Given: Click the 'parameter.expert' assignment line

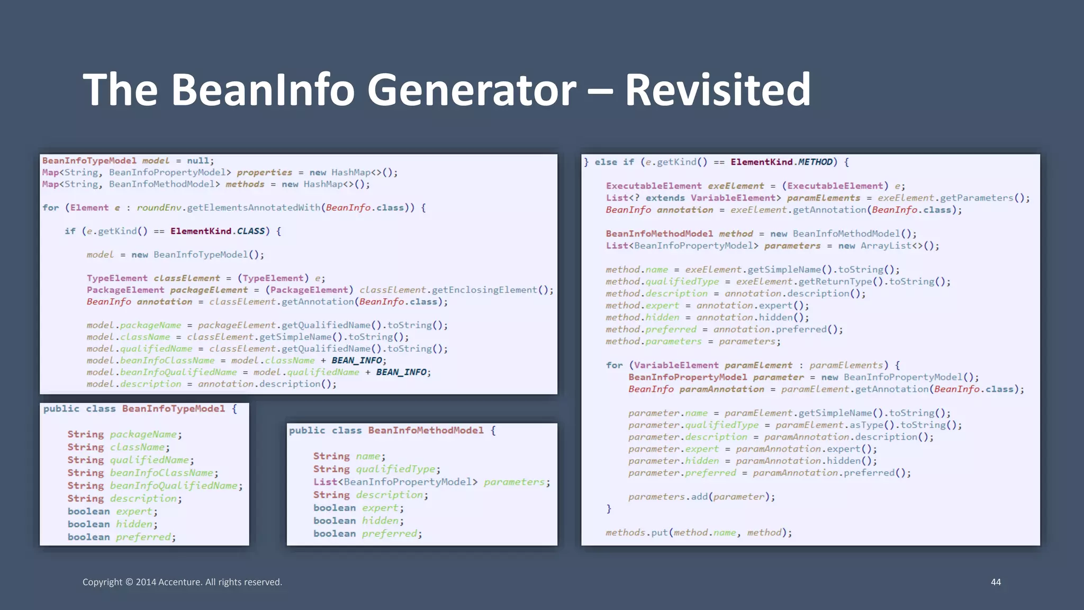Looking at the screenshot, I should (753, 449).
